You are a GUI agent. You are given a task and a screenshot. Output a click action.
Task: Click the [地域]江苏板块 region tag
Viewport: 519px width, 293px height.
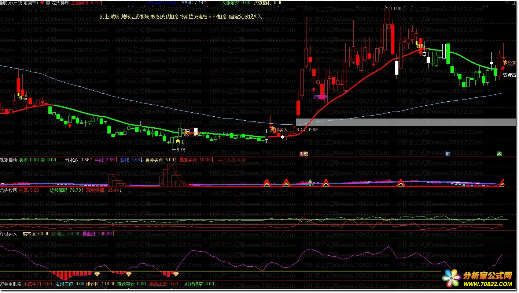(x=135, y=16)
